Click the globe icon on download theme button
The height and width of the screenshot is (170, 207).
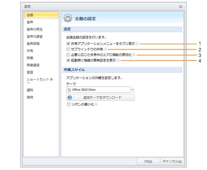(70, 98)
